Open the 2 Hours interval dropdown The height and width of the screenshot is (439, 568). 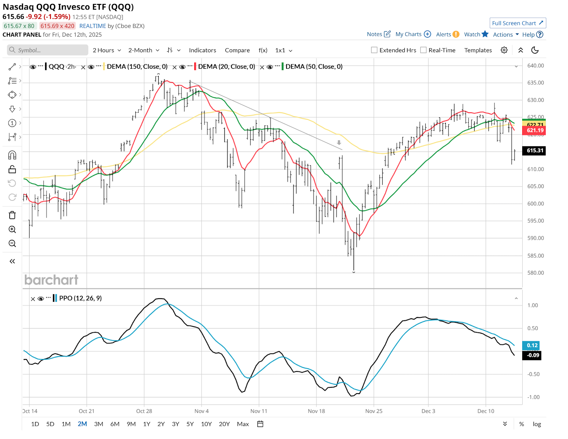107,50
